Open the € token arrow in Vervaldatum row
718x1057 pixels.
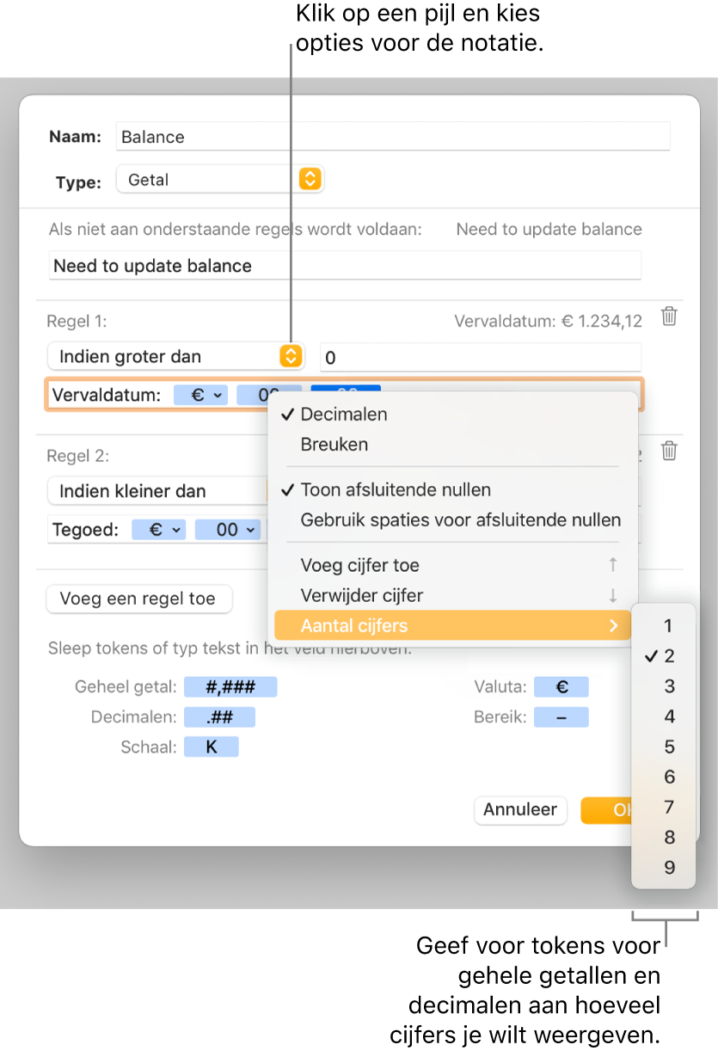click(218, 396)
